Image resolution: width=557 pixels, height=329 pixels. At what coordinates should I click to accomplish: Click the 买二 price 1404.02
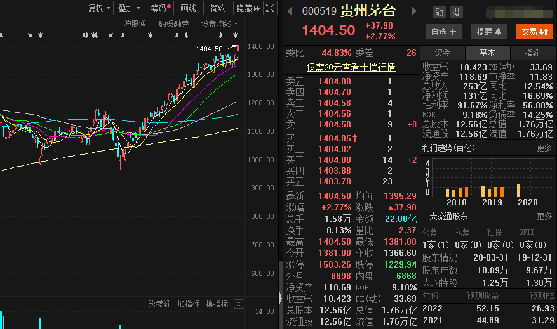(x=335, y=149)
